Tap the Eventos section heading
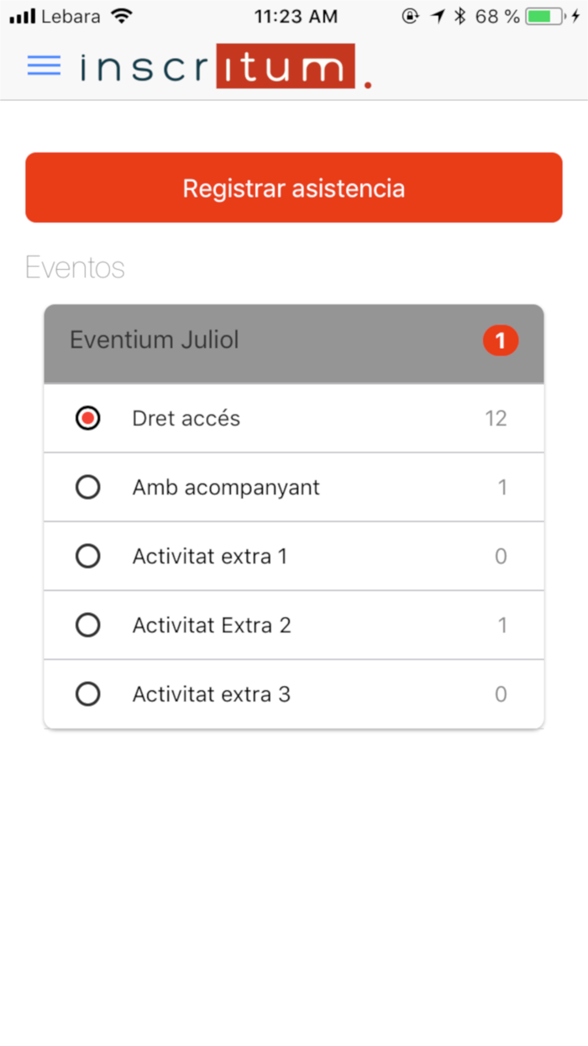The image size is (588, 1046). pyautogui.click(x=75, y=268)
